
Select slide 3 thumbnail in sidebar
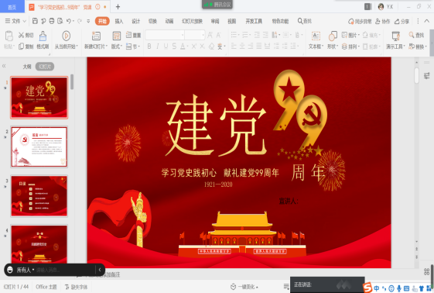coord(39,195)
